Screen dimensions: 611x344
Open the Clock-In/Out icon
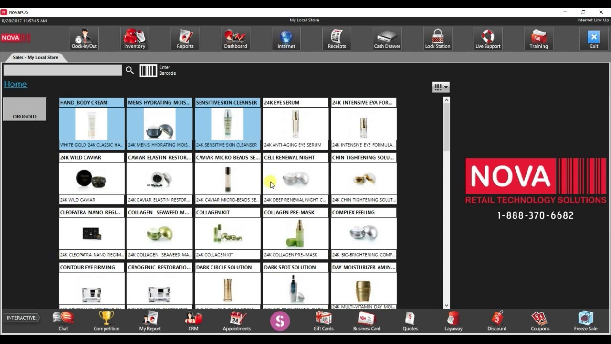point(84,38)
